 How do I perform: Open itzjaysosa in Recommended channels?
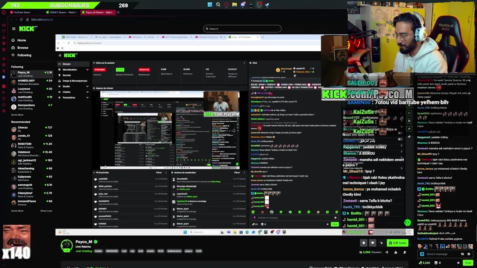click(31, 178)
